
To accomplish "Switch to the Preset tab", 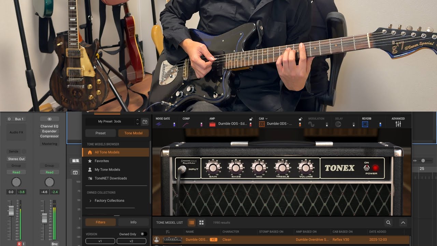I will point(100,133).
